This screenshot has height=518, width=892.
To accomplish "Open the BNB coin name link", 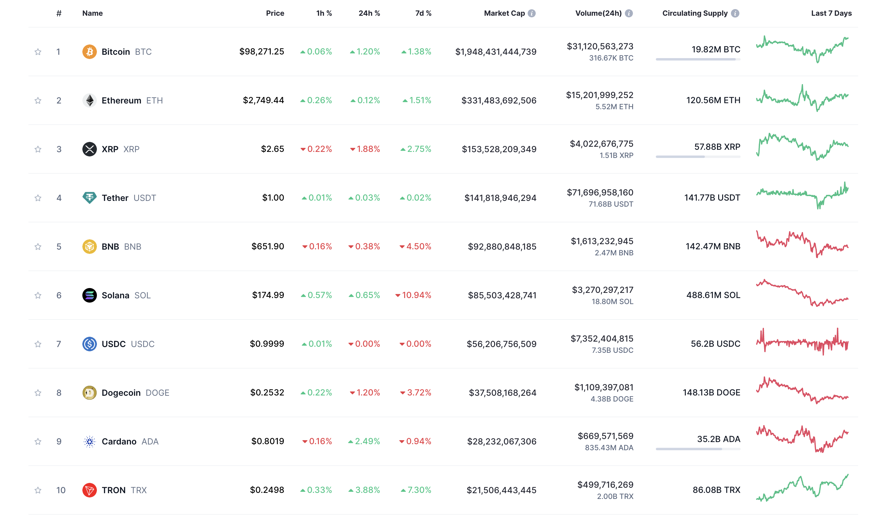I will point(110,247).
